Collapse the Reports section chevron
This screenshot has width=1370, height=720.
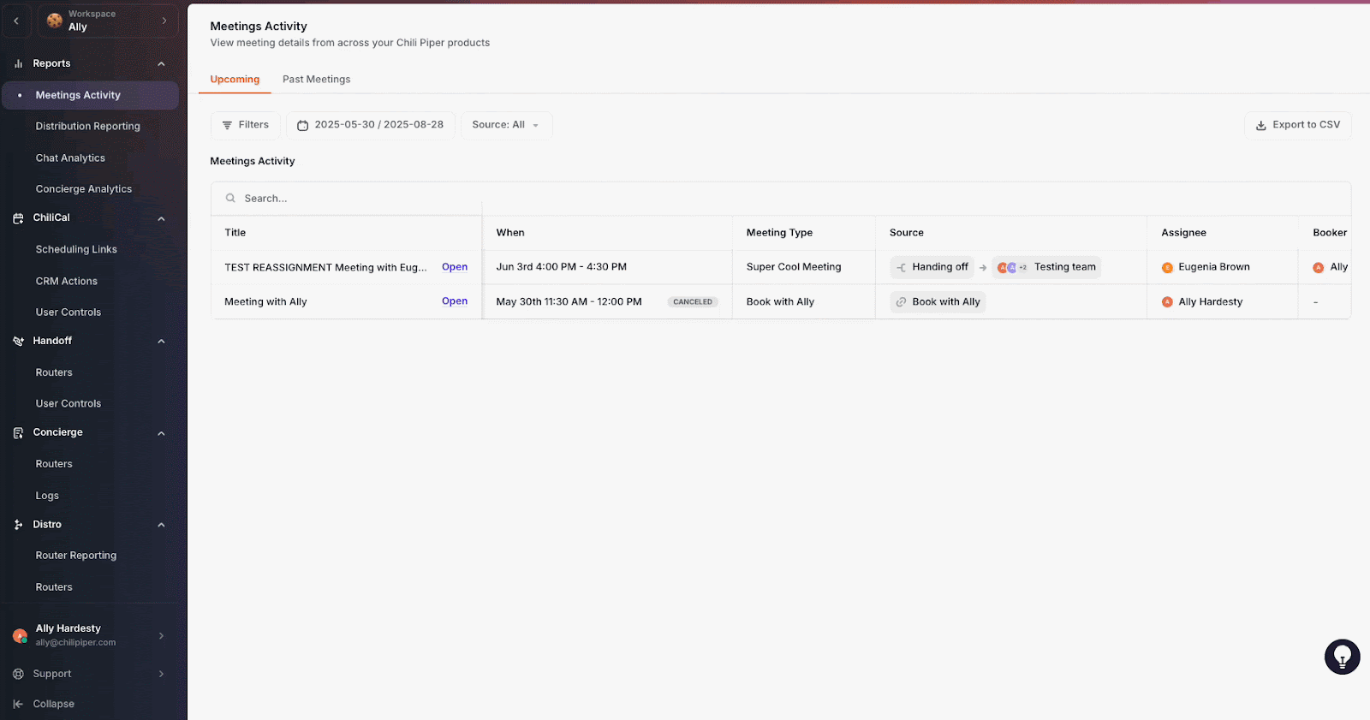tap(161, 64)
